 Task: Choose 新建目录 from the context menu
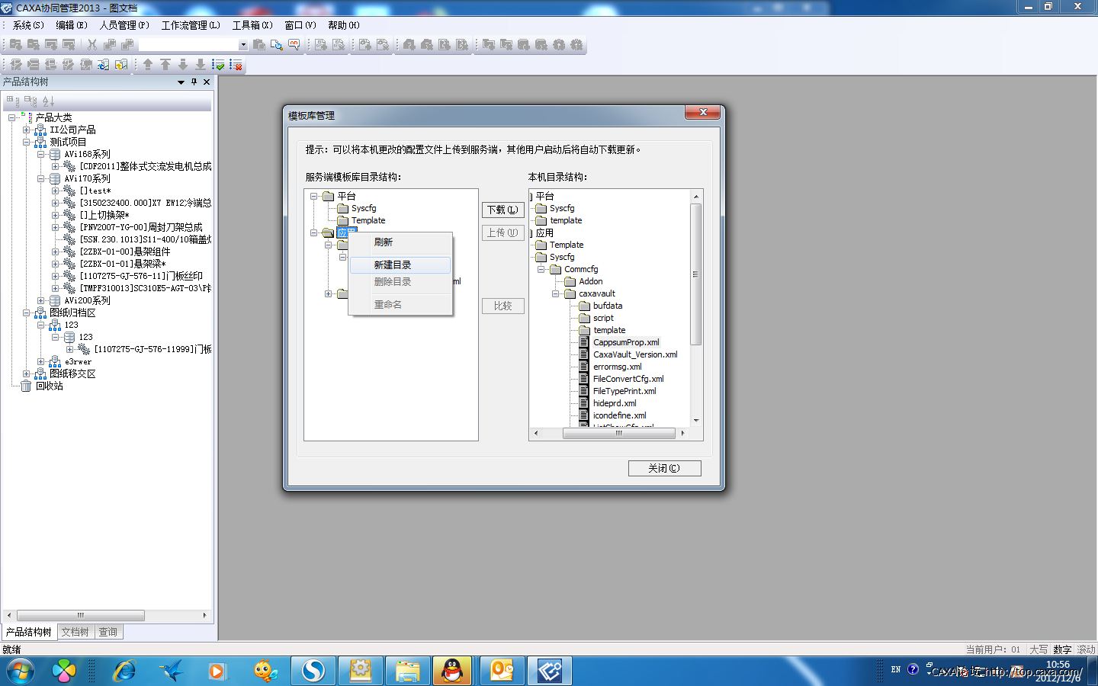(x=400, y=264)
